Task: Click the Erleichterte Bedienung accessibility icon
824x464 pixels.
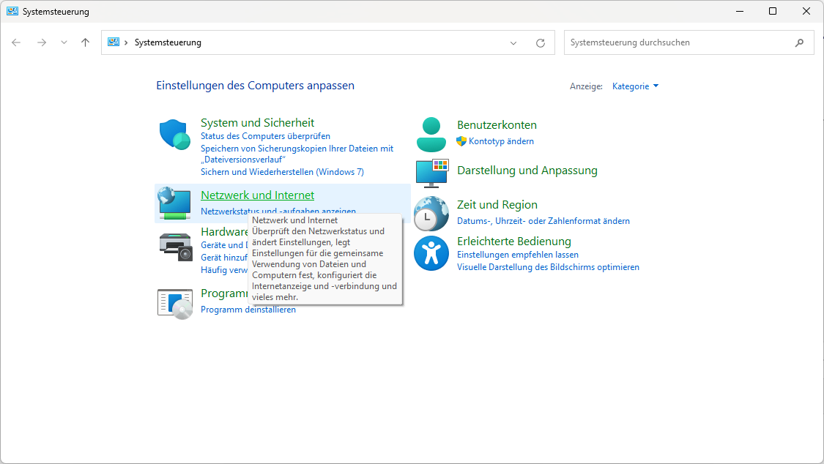Action: tap(431, 252)
